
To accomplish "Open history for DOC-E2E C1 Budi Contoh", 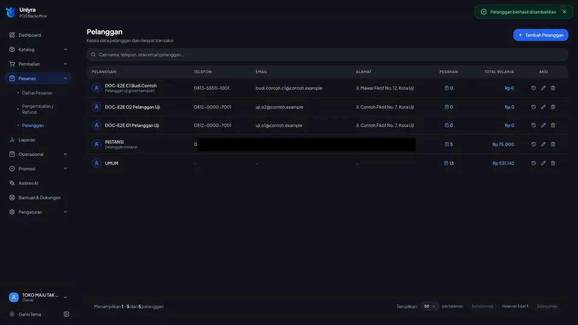I will point(533,88).
